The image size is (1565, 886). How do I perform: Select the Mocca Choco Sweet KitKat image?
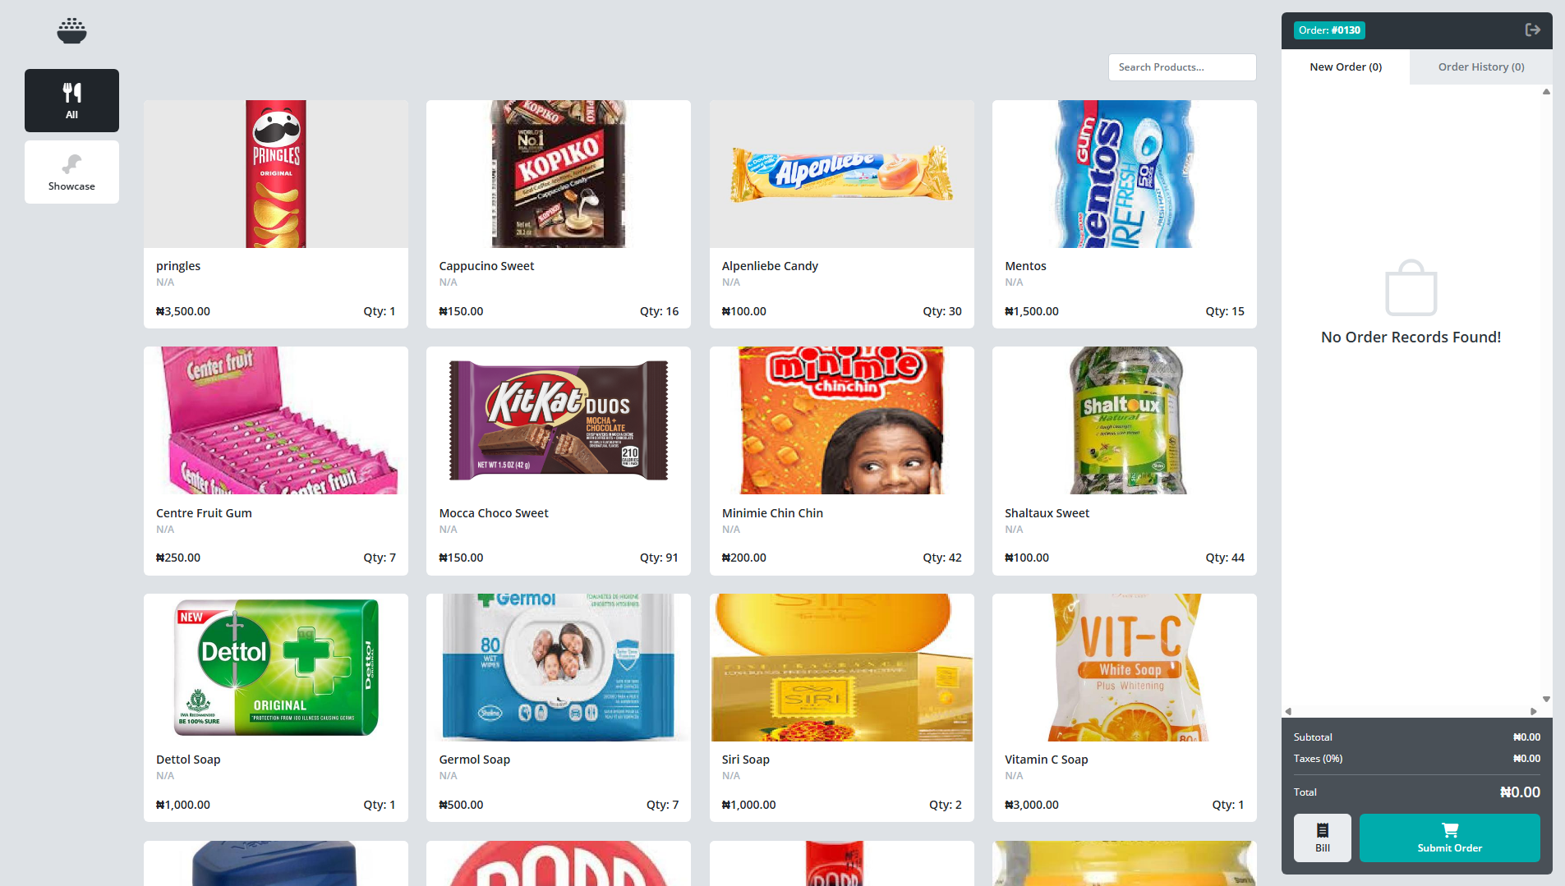point(559,420)
